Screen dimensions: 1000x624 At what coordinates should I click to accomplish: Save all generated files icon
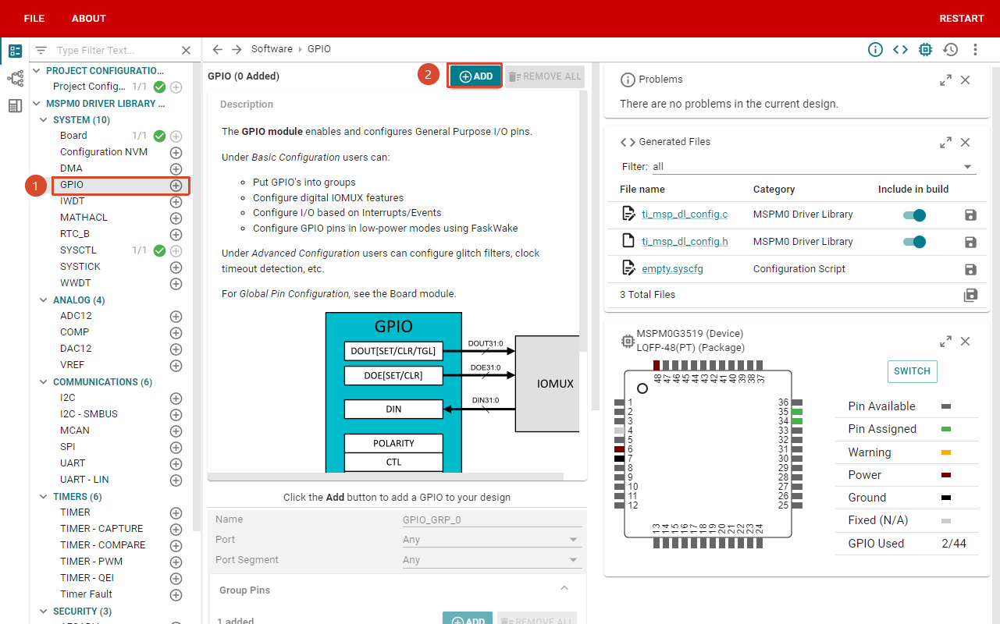(970, 295)
